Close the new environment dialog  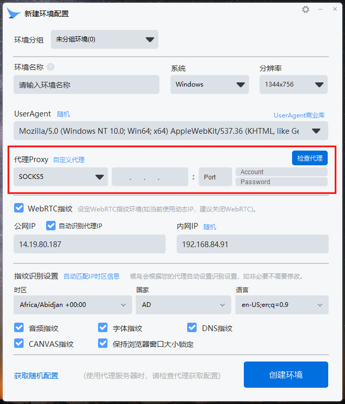pyautogui.click(x=335, y=9)
